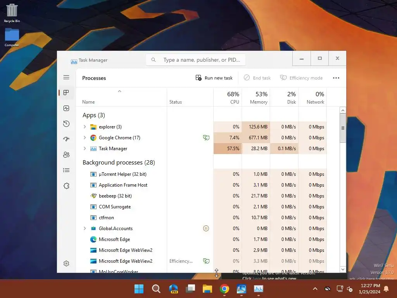Sort by the 53% Memory column
397x298 pixels.
pyautogui.click(x=256, y=97)
